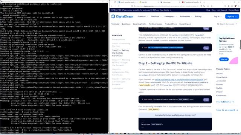Switch to the second browser tab
This screenshot has width=241, height=135.
click(149, 2)
